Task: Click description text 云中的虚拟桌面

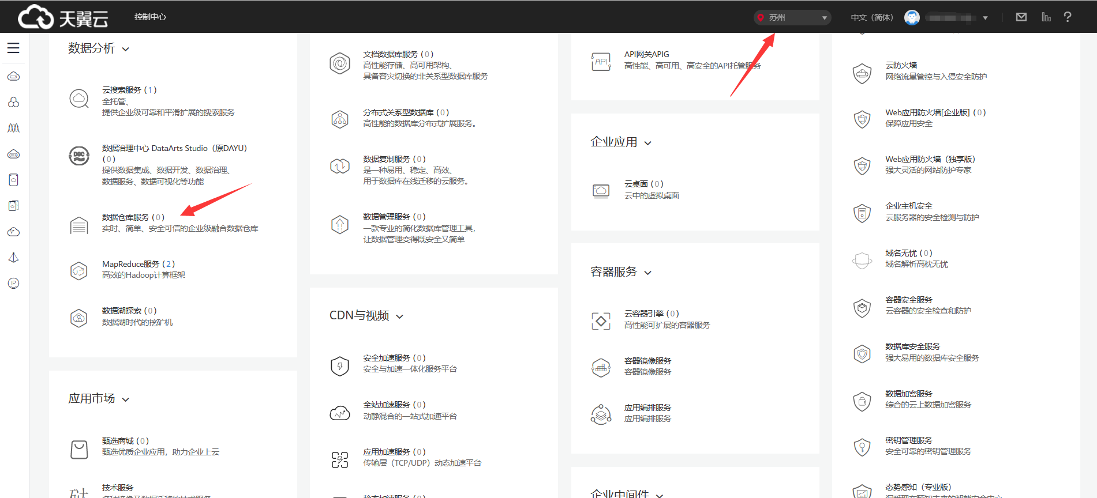Action: pyautogui.click(x=652, y=195)
